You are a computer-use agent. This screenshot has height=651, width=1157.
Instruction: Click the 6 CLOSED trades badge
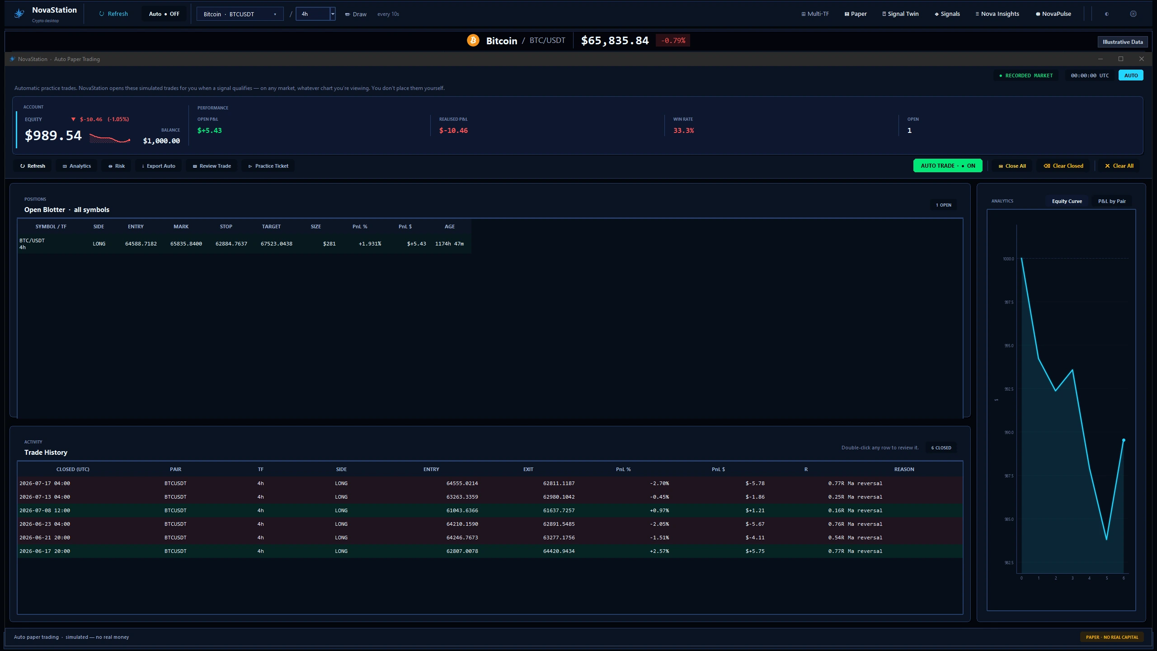(941, 448)
